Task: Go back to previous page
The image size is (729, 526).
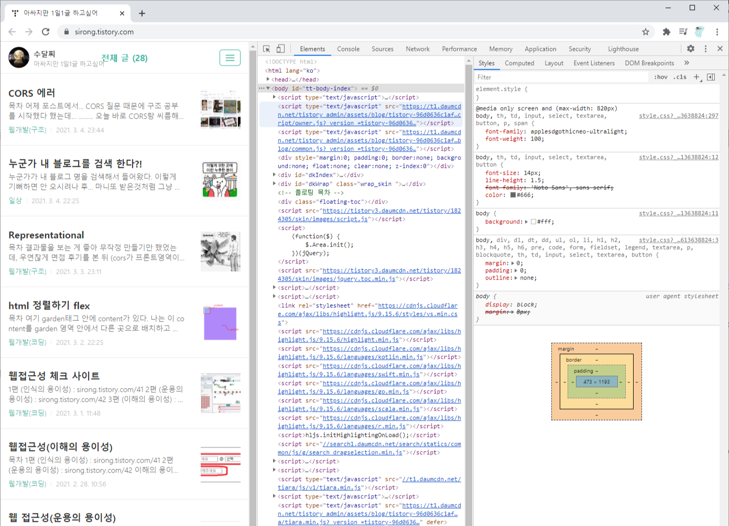Action: point(12,31)
